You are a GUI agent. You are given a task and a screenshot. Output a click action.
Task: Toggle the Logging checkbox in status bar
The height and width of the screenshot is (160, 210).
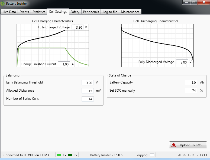click(x=152, y=155)
